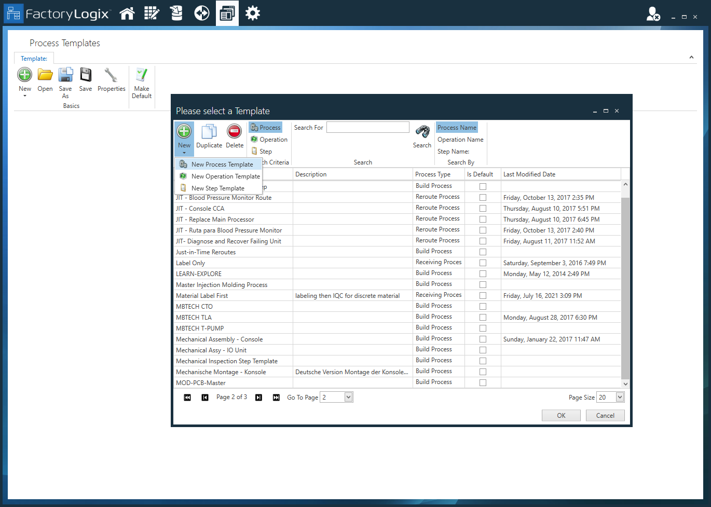This screenshot has height=507, width=711.
Task: Click inside the Search For text field
Action: 367,127
